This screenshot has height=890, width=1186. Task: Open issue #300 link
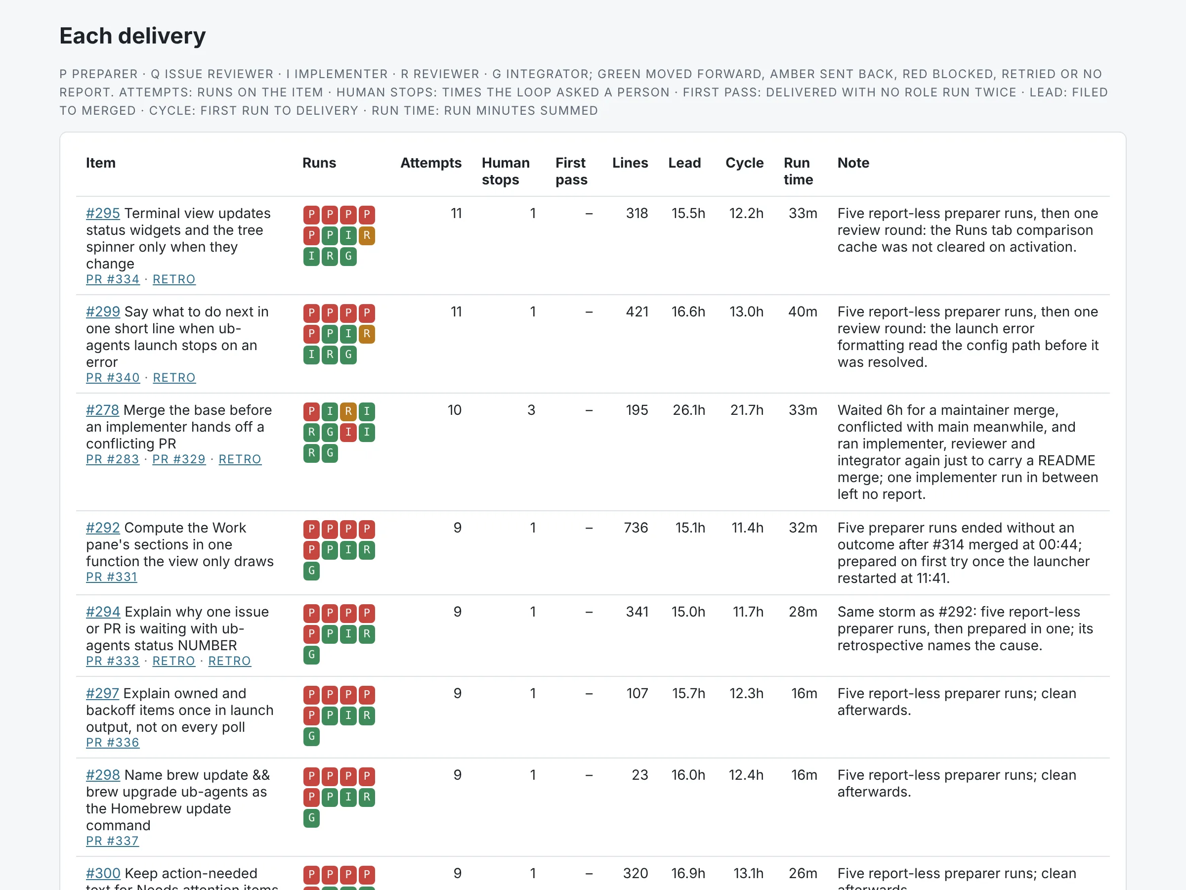(x=103, y=873)
